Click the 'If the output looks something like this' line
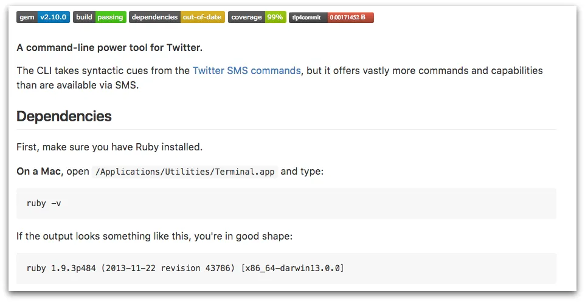Screen dimensions: 585x302 click(154, 235)
